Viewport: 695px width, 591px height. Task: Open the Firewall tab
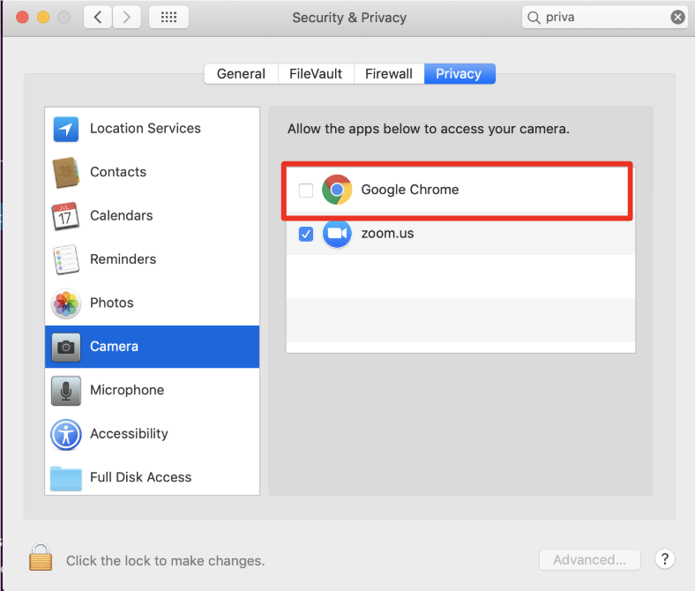[x=389, y=73]
